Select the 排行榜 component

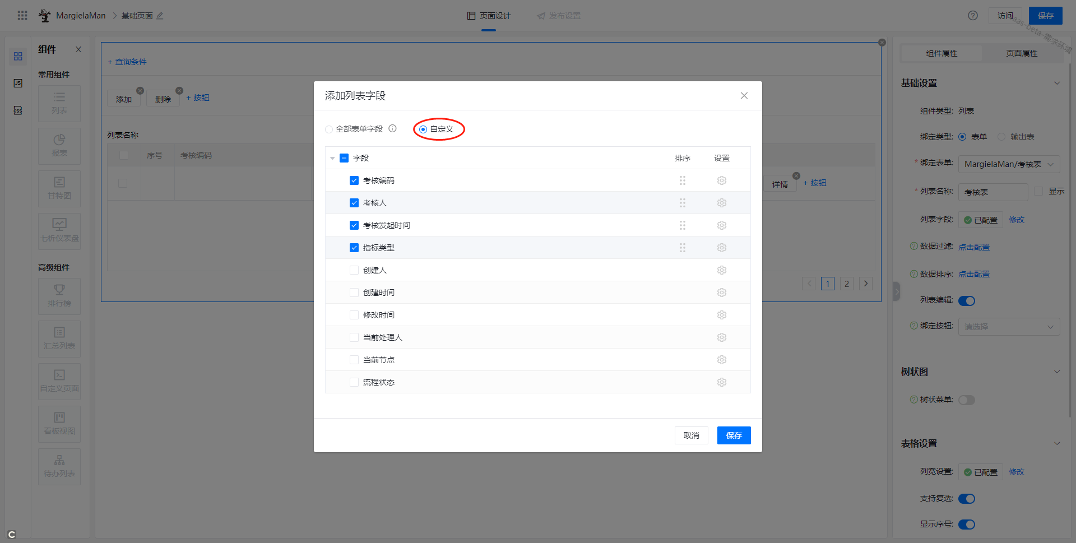coord(59,296)
